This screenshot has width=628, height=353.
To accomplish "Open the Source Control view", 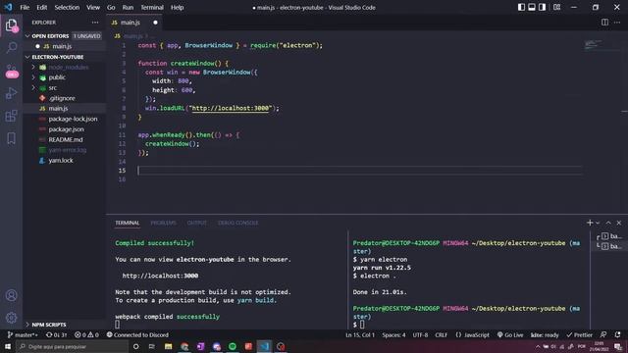I will coord(11,71).
